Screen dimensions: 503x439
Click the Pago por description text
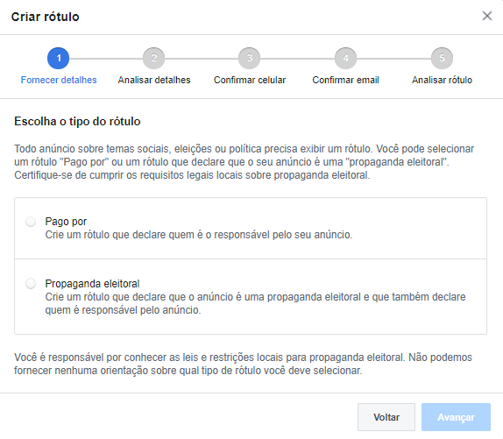tap(199, 235)
